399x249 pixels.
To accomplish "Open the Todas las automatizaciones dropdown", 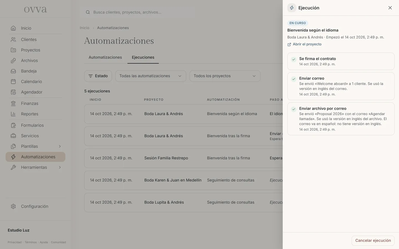I will click(151, 76).
